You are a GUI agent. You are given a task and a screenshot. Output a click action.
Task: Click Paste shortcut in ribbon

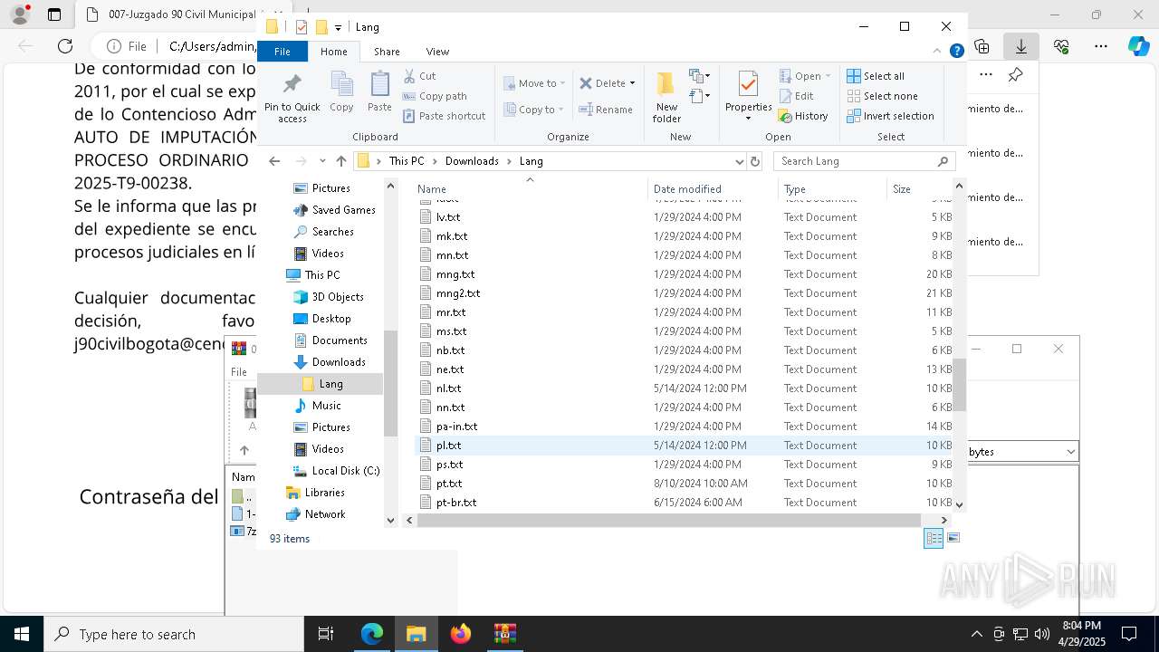(x=444, y=116)
